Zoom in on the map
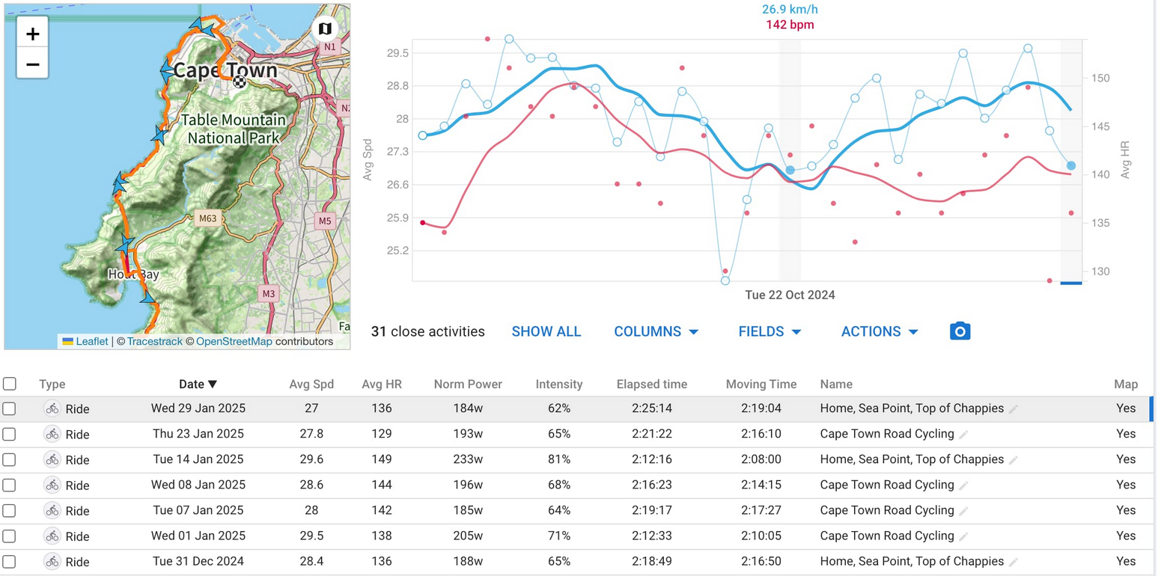1164x576 pixels. pos(32,34)
